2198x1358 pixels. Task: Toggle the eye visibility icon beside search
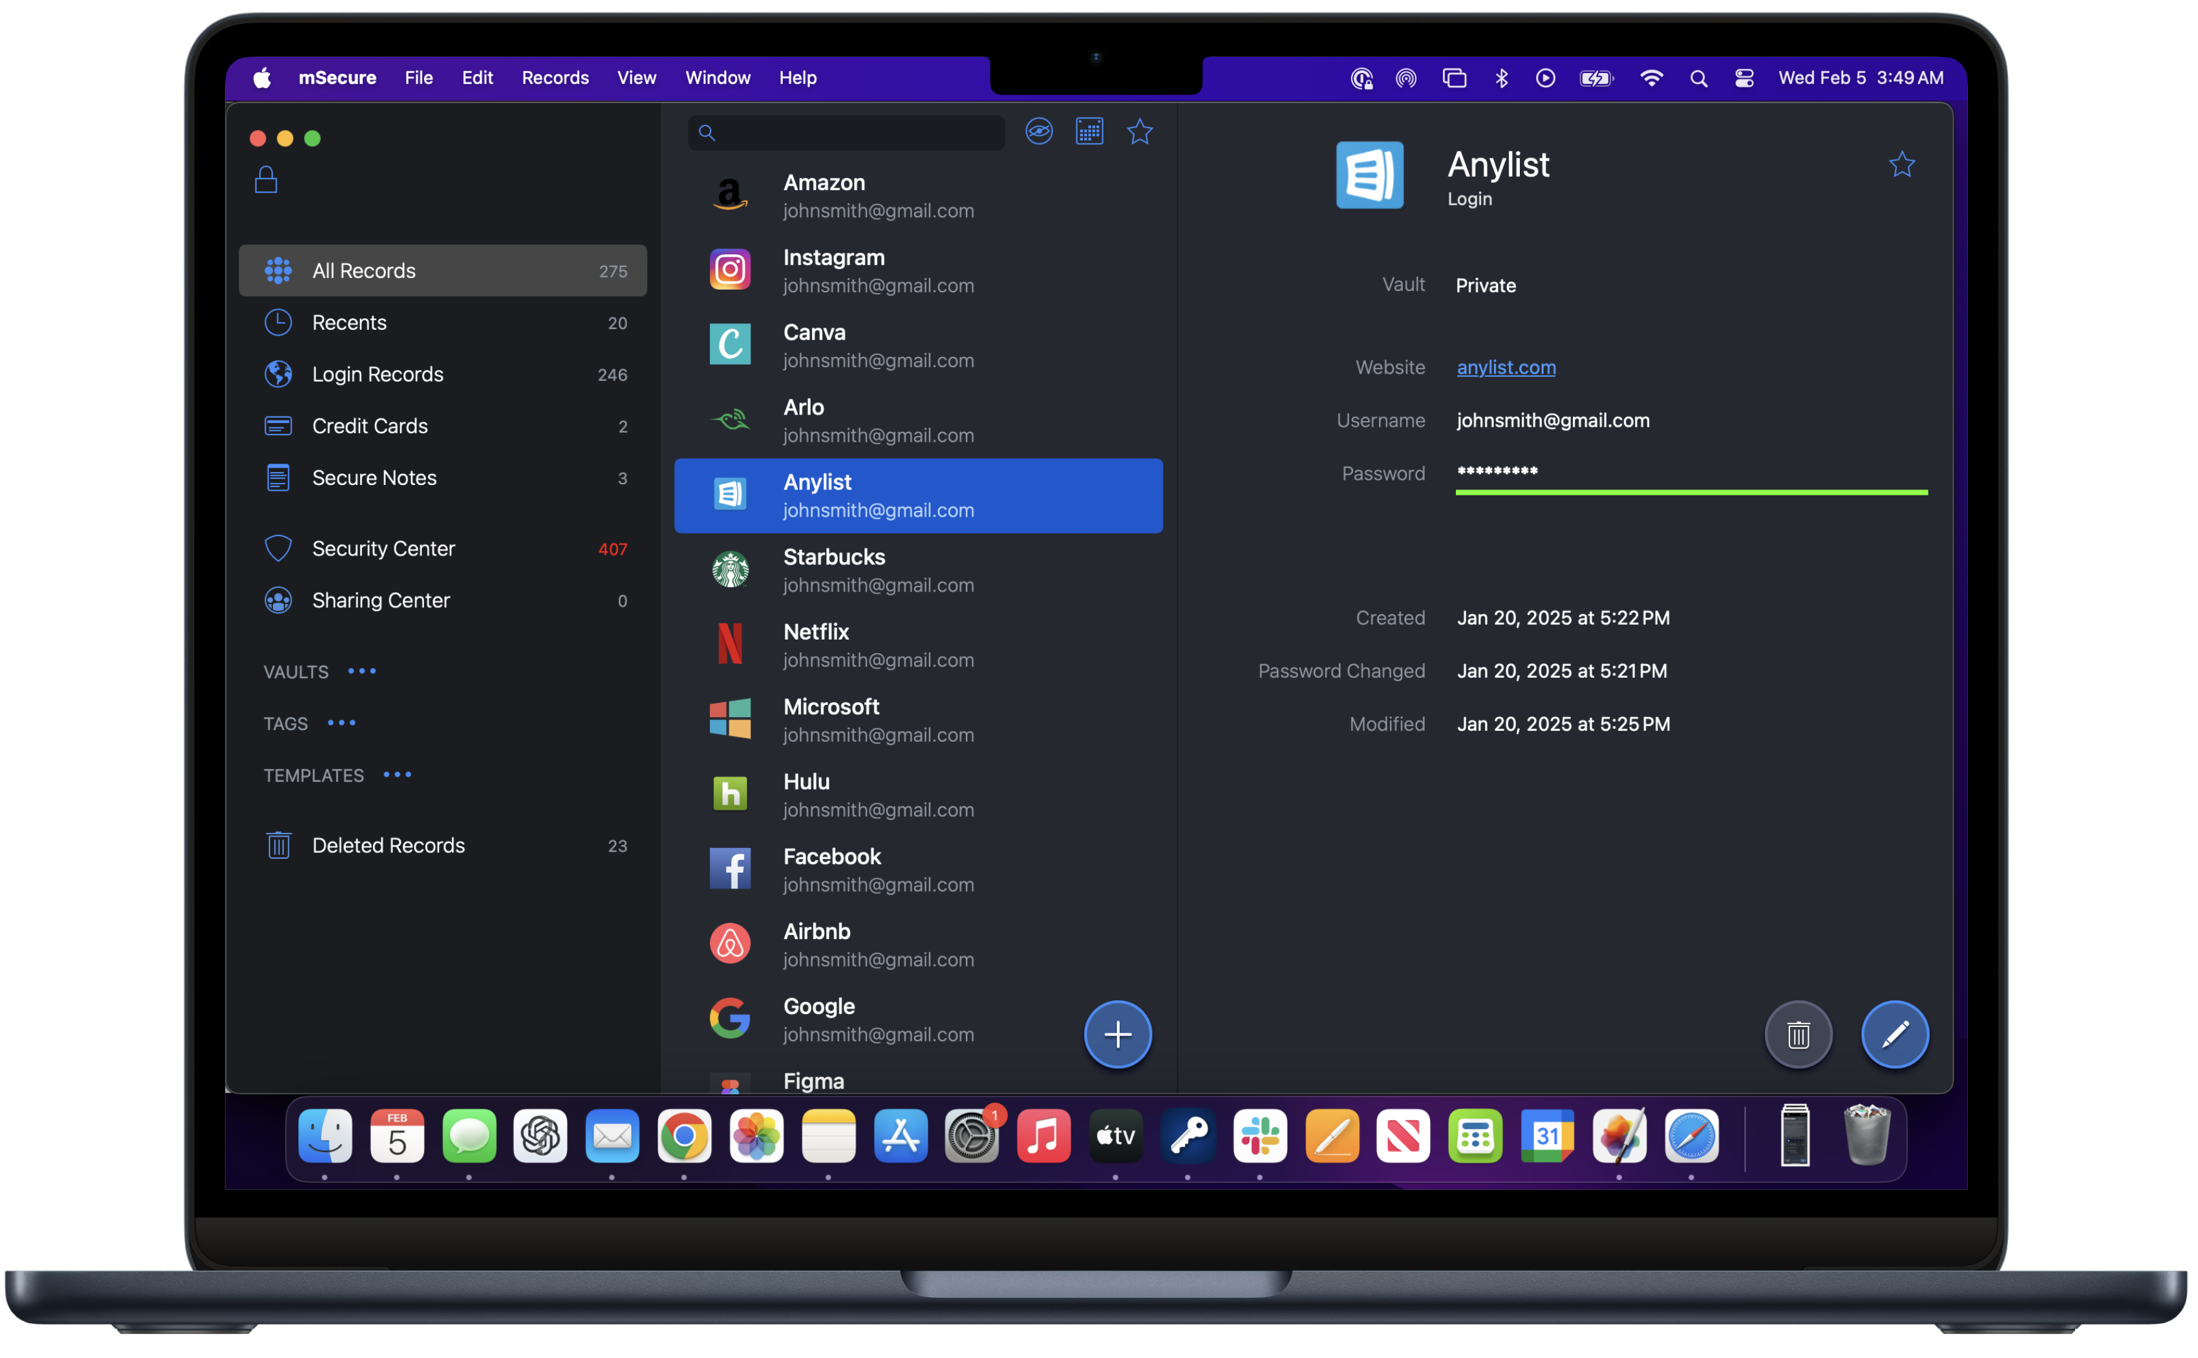point(1039,132)
